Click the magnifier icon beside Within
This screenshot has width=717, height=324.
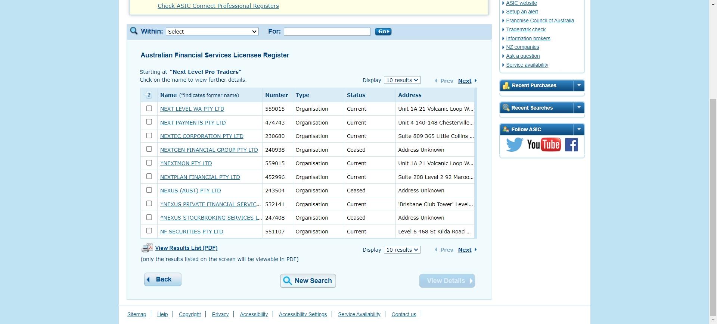[x=134, y=31]
